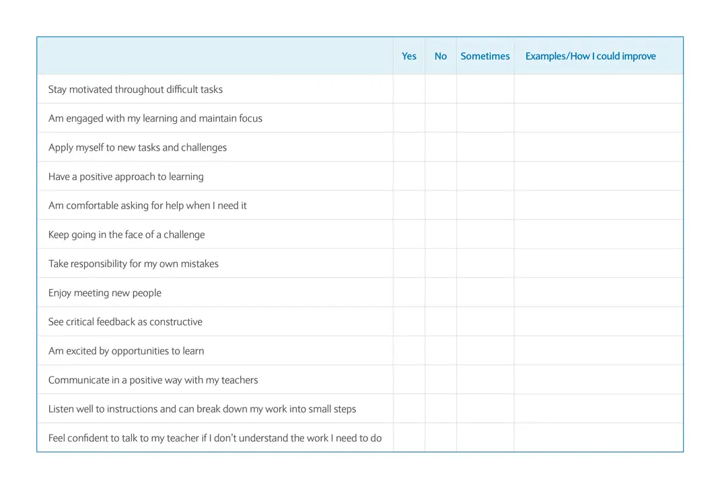This screenshot has width=720, height=491.
Task: Mark Sometimes for 'Am excited by opportunities to learn'
Action: point(485,350)
